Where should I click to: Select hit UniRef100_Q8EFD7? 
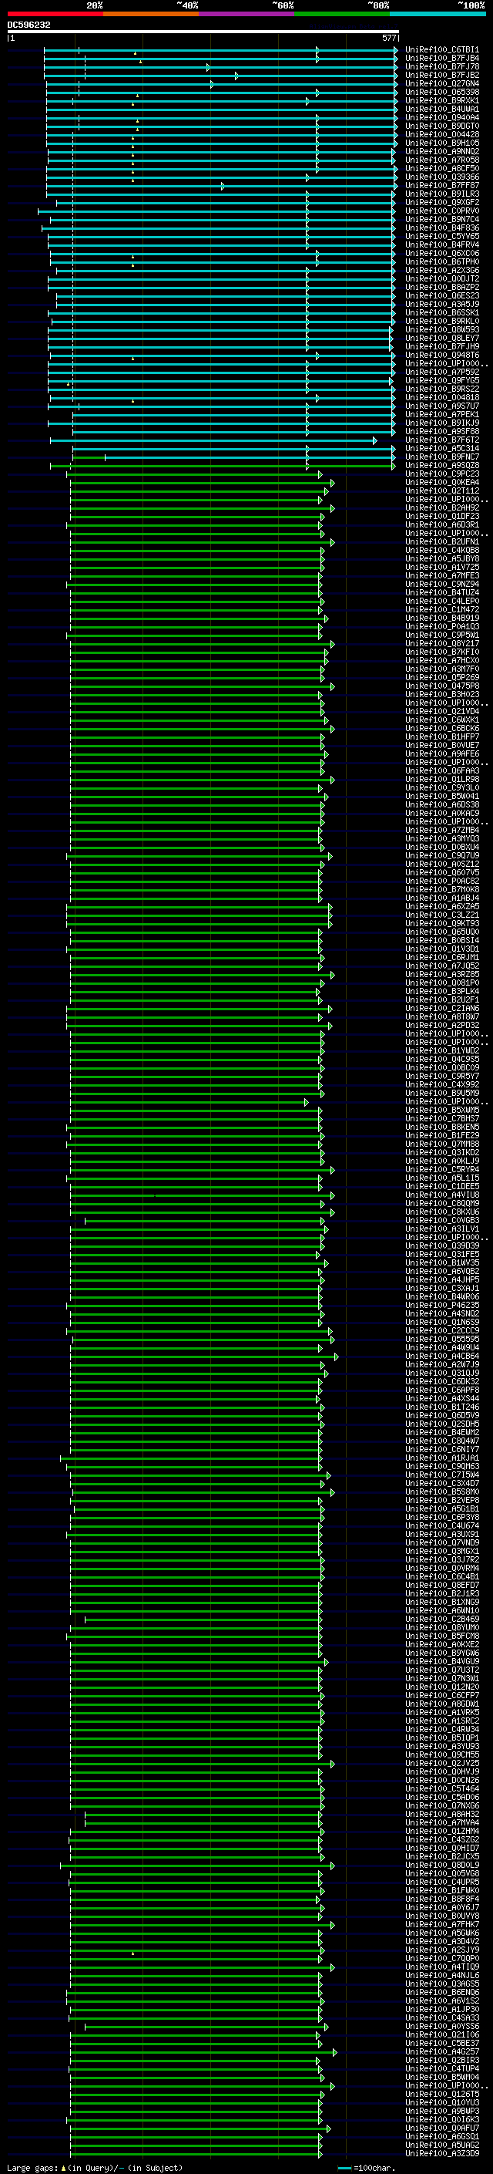pyautogui.click(x=442, y=1585)
